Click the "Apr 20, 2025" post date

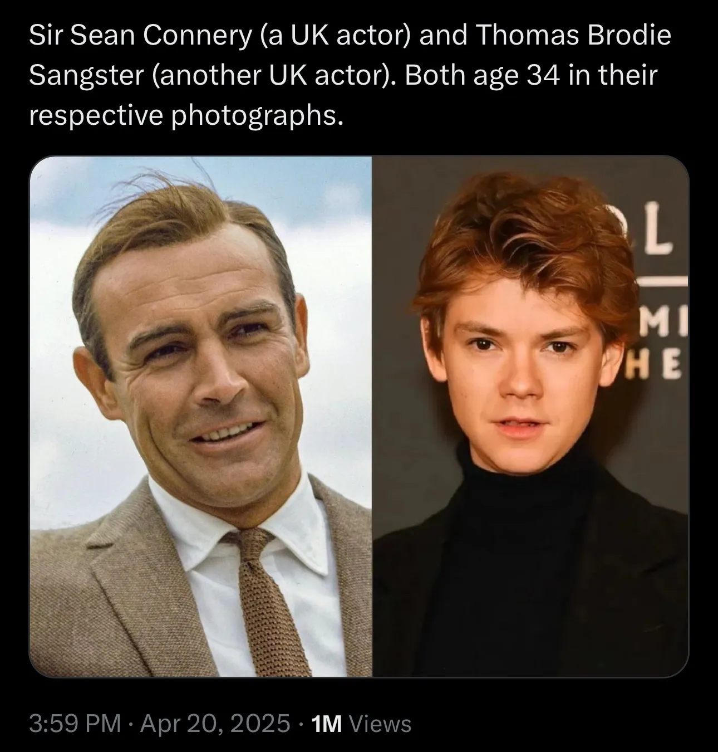pyautogui.click(x=215, y=724)
